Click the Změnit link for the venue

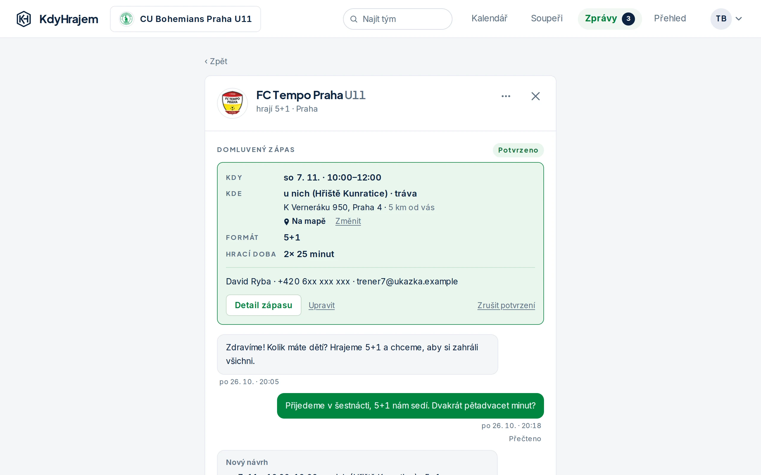[348, 221]
